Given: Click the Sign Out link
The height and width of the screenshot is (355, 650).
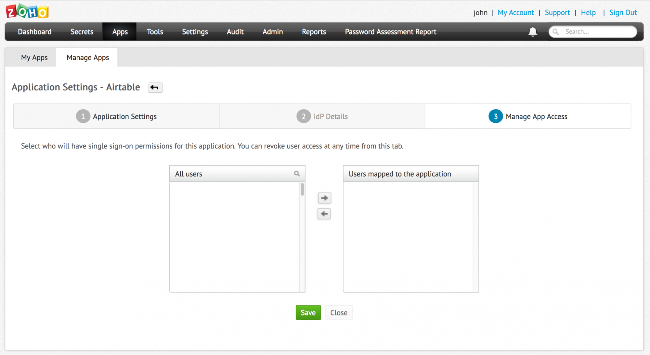Looking at the screenshot, I should coord(623,13).
